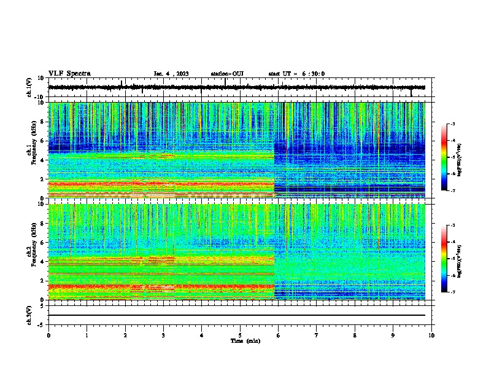486x376 pixels.
Task: Click the "Time (min)" axis title
Action: pyautogui.click(x=245, y=341)
